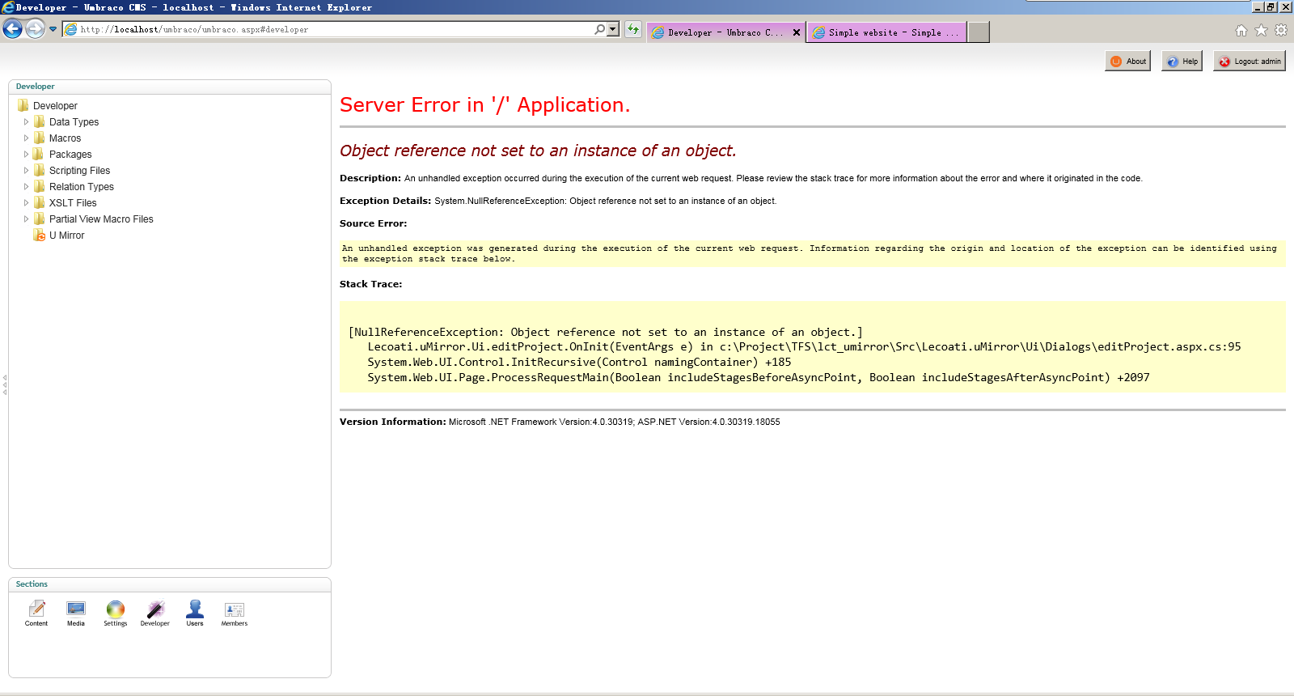Close the Developer - Umbraco browser tab

coord(797,32)
